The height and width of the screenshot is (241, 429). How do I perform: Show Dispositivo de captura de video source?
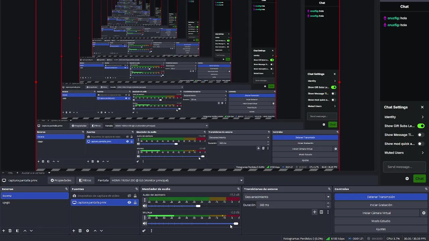129,196
